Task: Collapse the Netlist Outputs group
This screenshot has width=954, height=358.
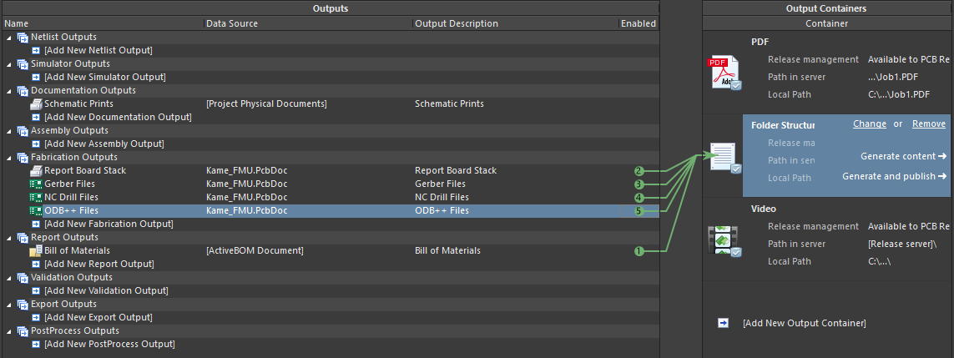Action: pos(8,38)
